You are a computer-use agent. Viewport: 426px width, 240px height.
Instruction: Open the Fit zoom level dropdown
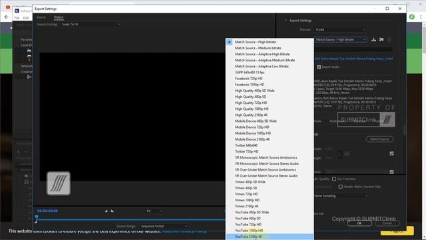(154, 211)
